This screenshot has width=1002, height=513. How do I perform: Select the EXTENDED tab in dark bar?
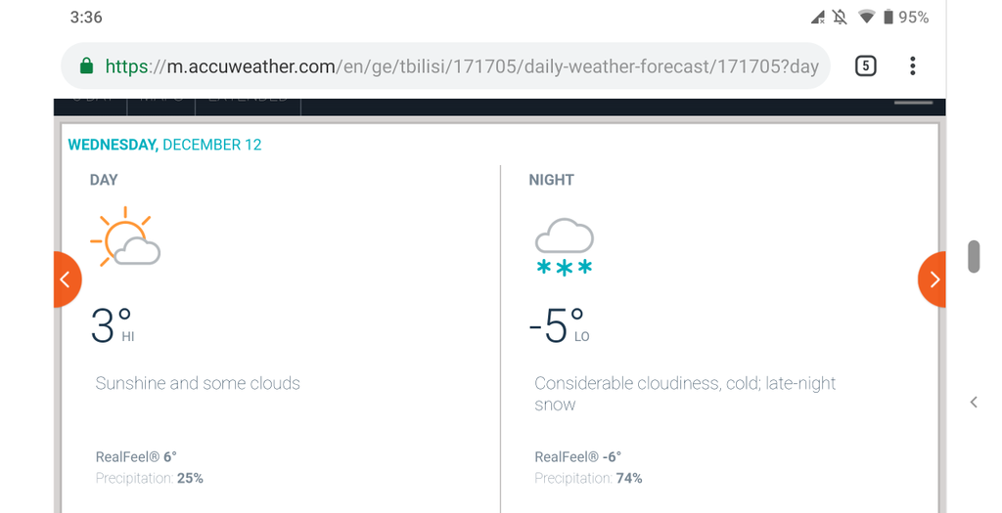coord(248,101)
